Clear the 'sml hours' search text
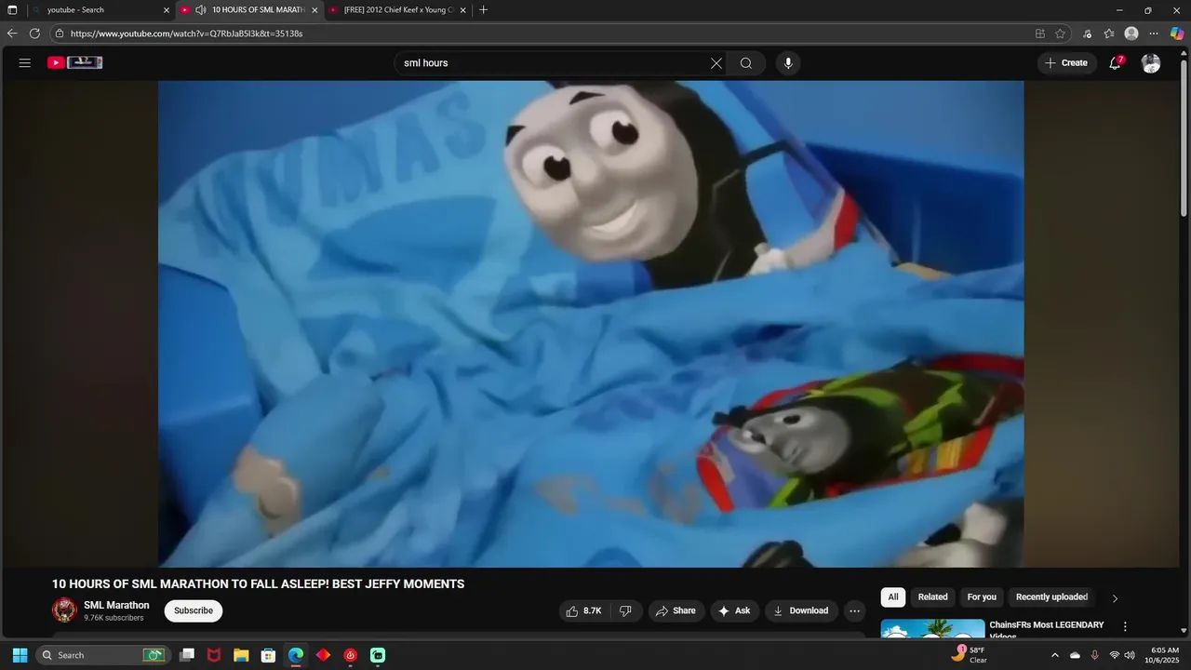Viewport: 1191px width, 670px height. pyautogui.click(x=716, y=63)
